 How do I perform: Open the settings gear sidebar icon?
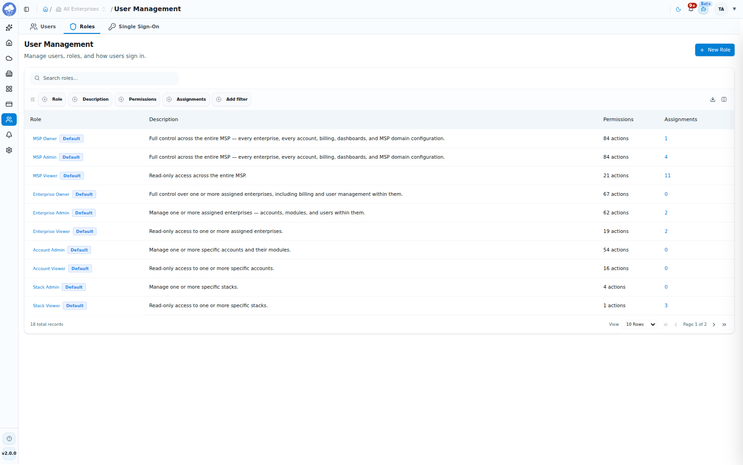pos(9,150)
